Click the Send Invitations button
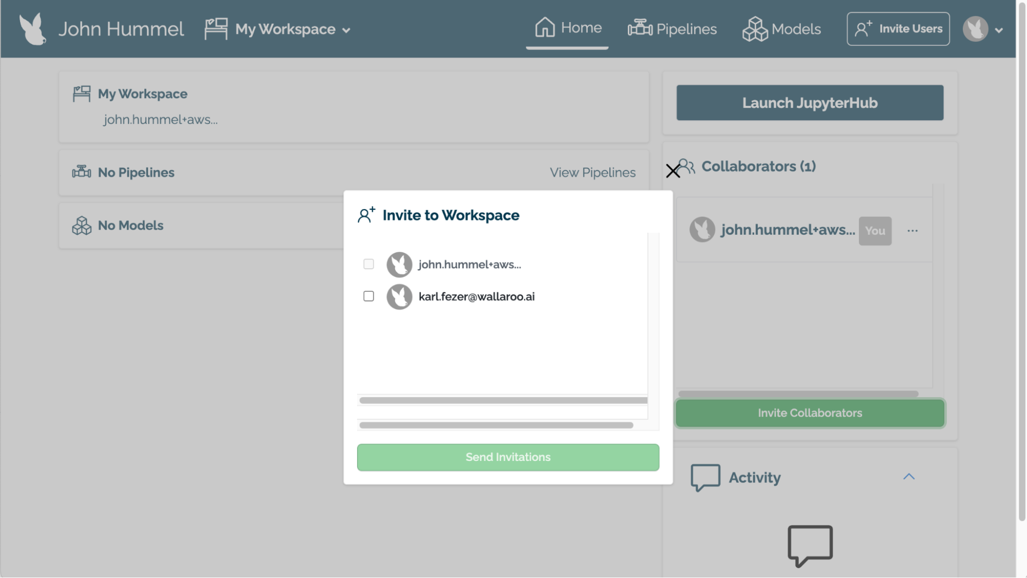The height and width of the screenshot is (578, 1027). click(x=508, y=457)
